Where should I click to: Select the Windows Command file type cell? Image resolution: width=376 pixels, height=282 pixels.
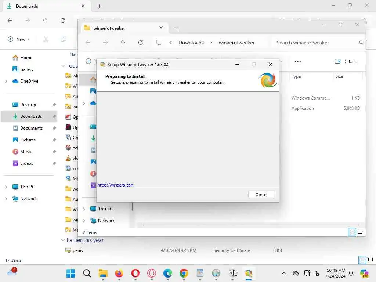[311, 98]
